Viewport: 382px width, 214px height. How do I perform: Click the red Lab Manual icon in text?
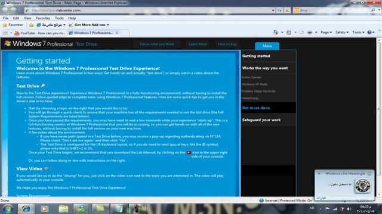click(x=189, y=152)
